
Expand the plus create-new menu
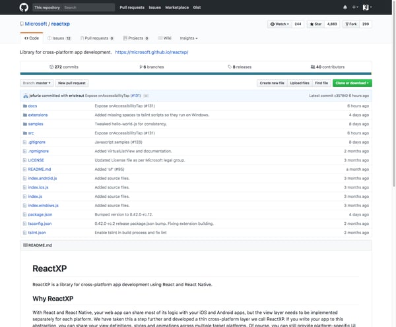tap(355, 7)
